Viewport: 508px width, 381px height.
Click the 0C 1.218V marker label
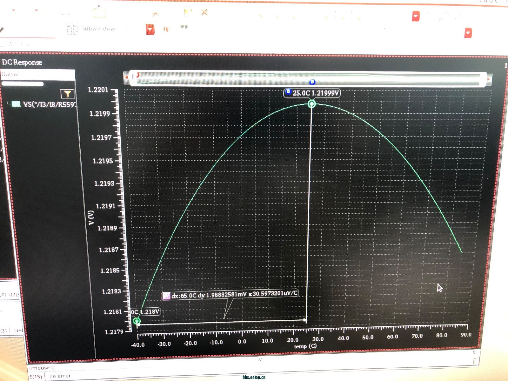[145, 312]
